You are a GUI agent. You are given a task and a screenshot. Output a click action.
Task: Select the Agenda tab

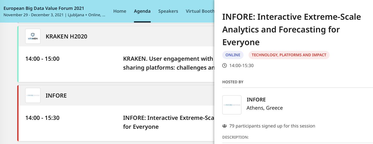coord(142,11)
